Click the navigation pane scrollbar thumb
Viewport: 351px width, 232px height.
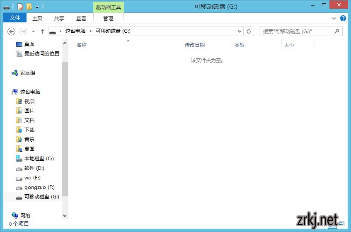pyautogui.click(x=65, y=129)
